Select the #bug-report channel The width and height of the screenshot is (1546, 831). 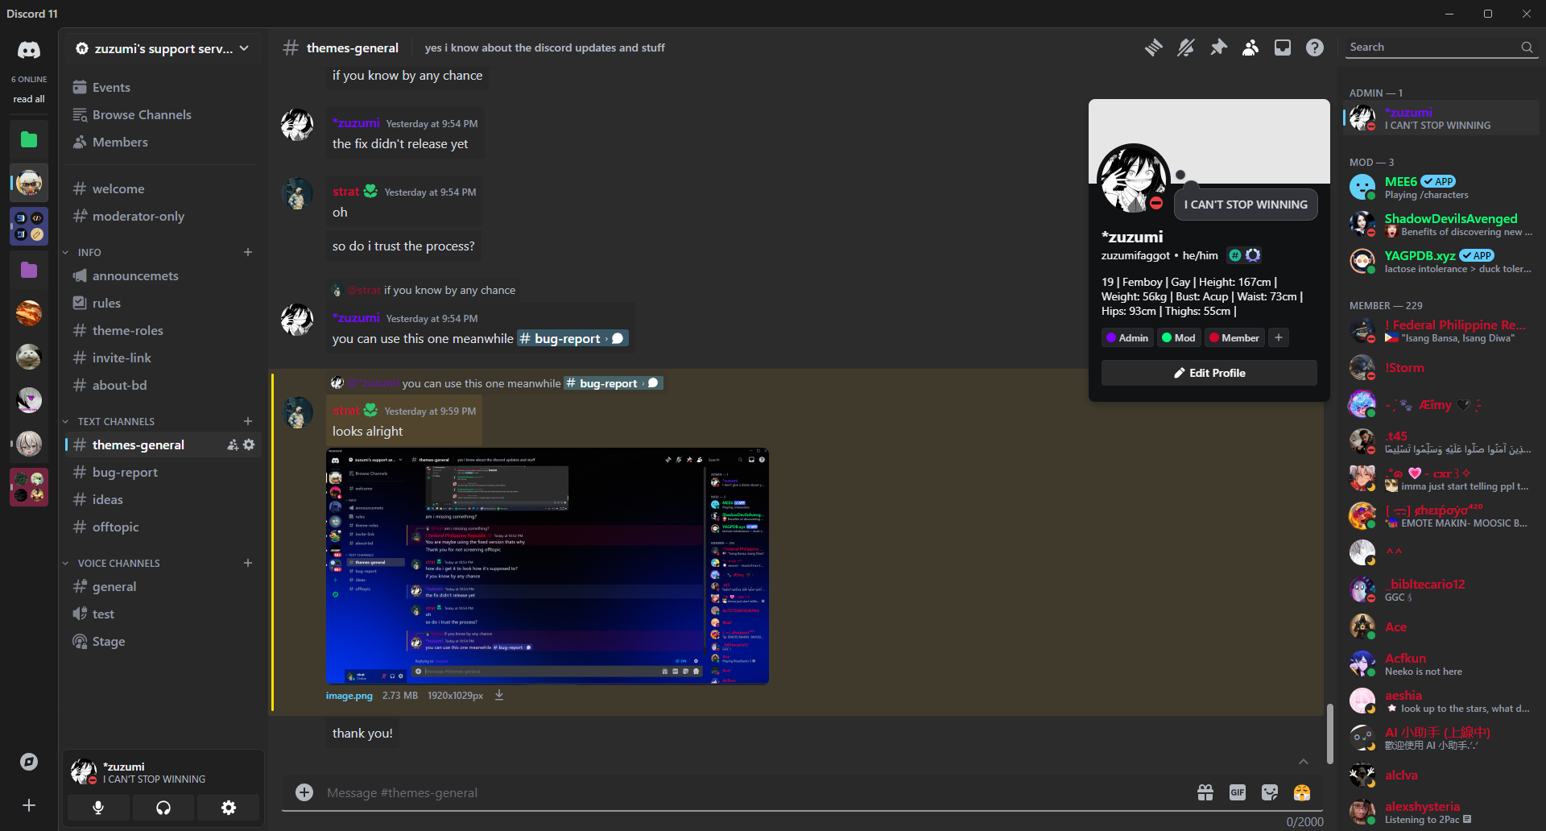[x=124, y=472]
